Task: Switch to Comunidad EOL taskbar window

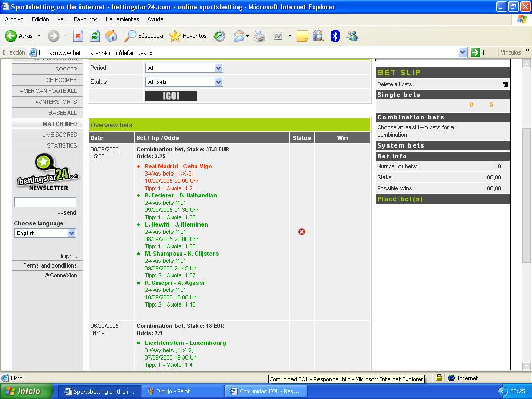Action: tap(265, 391)
